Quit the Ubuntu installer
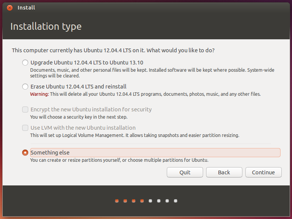This screenshot has width=292, height=219. (185, 172)
